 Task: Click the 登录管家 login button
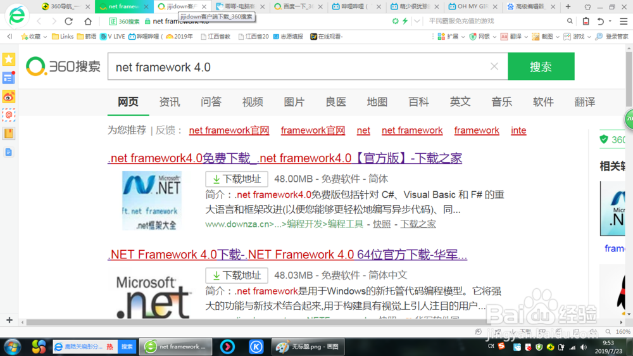[x=612, y=36]
